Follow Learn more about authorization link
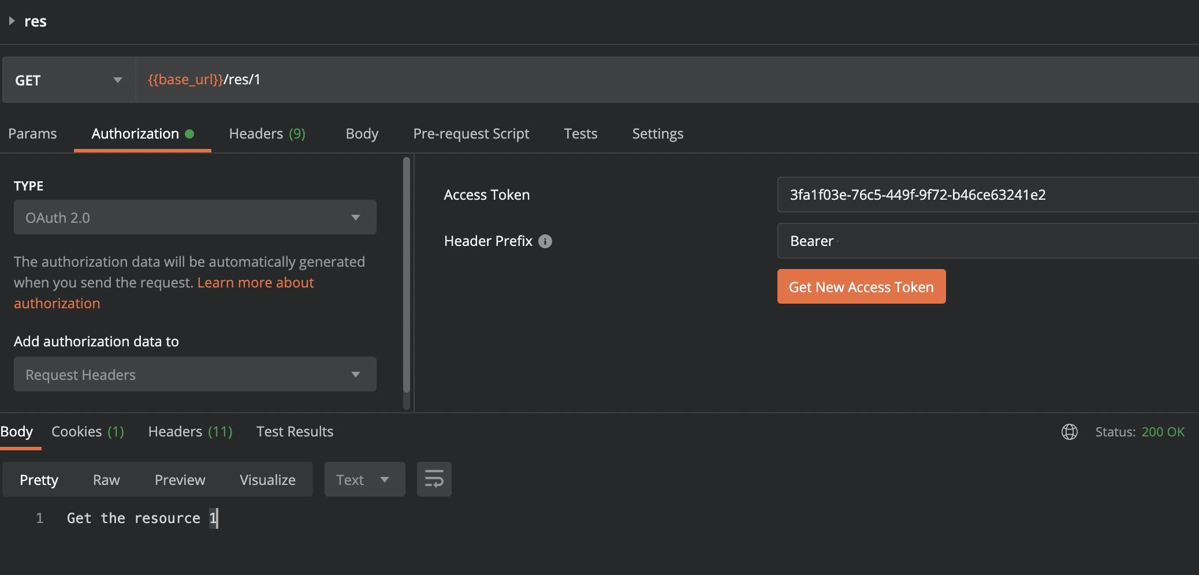Screen dimensions: 1199x575 pos(255,283)
